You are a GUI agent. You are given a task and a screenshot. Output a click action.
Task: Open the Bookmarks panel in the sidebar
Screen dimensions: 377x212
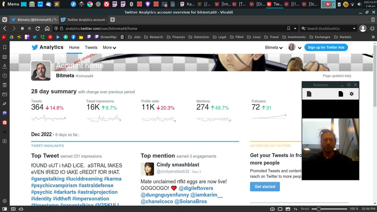5,47
